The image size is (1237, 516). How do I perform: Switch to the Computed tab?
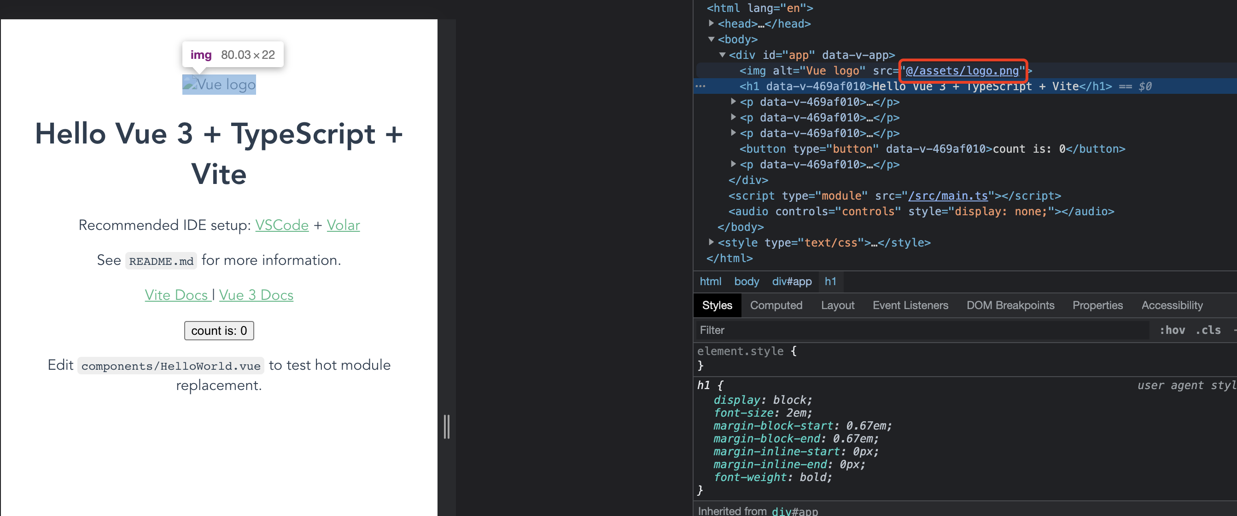pos(776,305)
